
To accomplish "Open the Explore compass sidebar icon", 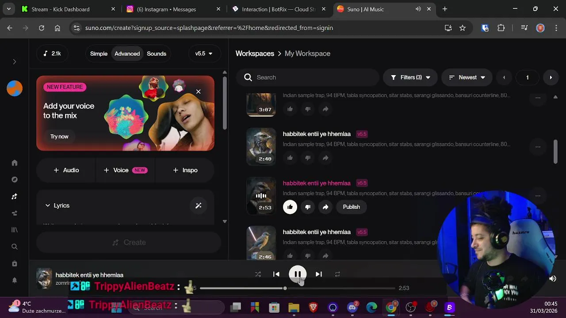I will [15, 179].
